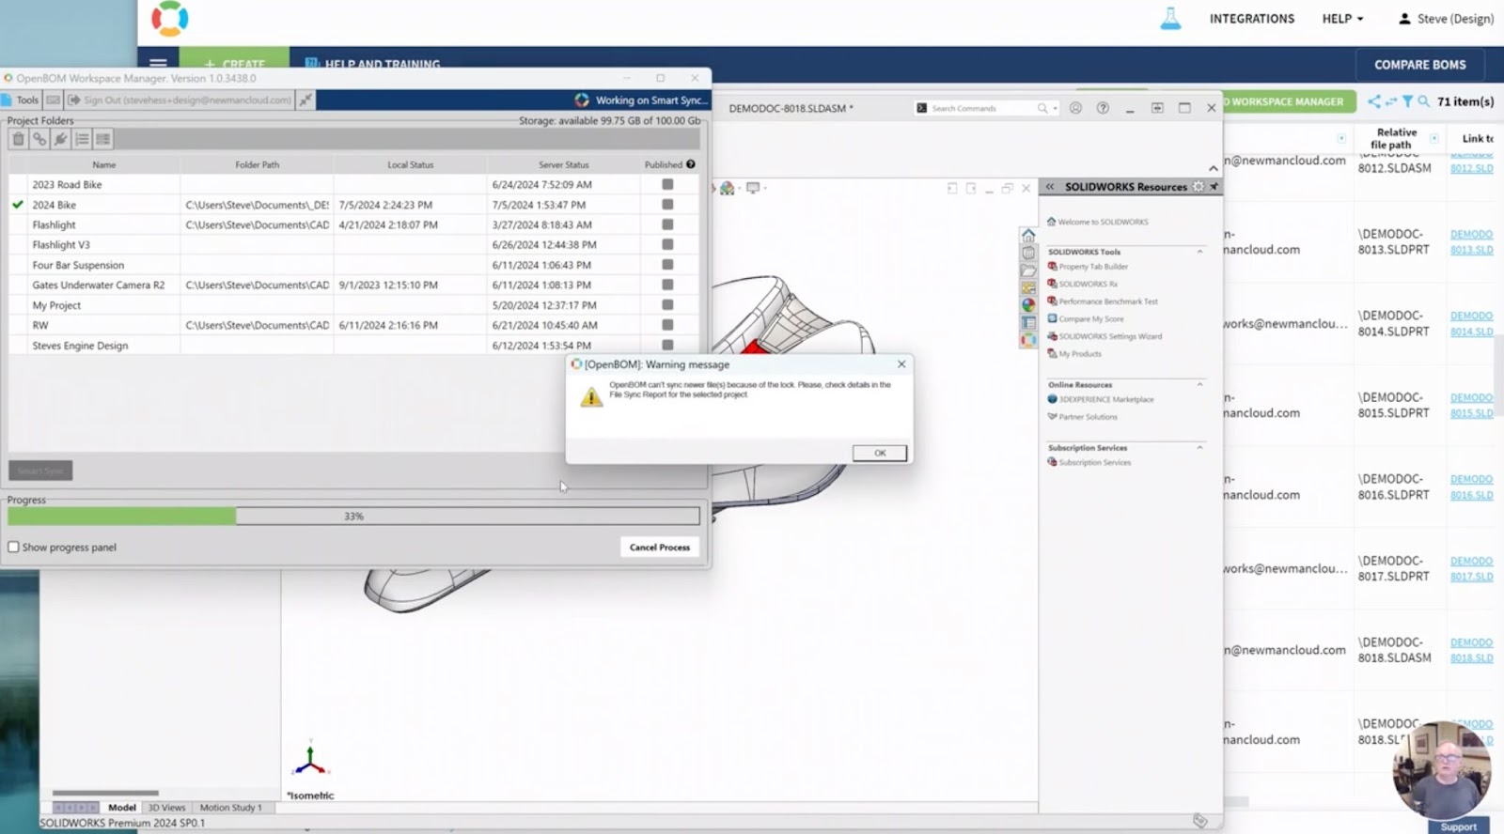1504x834 pixels.
Task: Toggle Published checkbox for Gates Underwater Camera R2
Action: tap(667, 285)
